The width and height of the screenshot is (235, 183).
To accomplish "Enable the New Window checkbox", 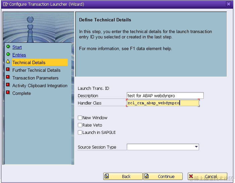I will pos(80,118).
